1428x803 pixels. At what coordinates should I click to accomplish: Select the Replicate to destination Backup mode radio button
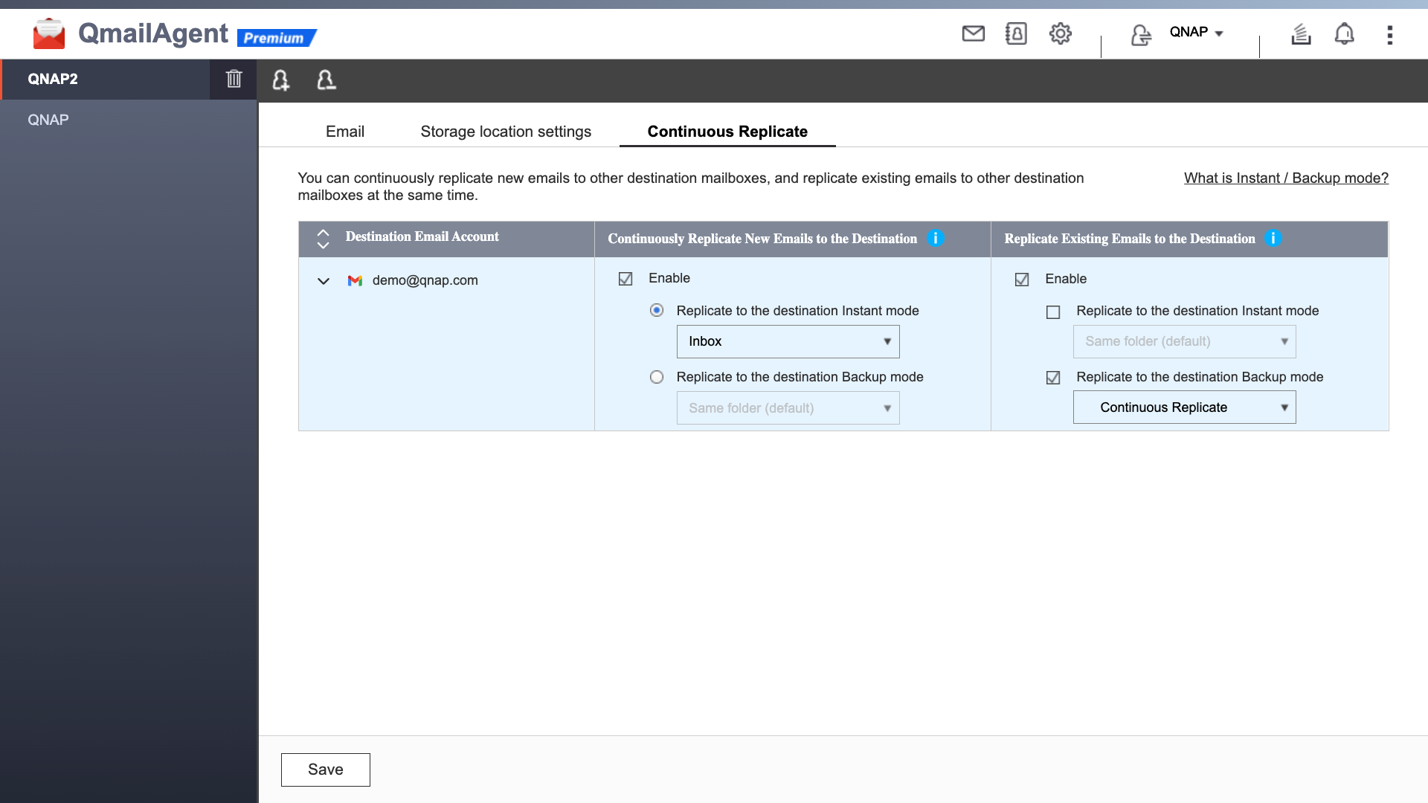657,377
